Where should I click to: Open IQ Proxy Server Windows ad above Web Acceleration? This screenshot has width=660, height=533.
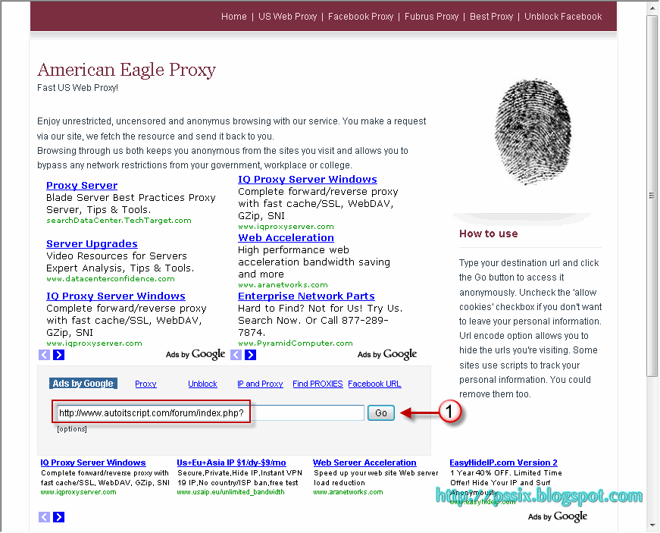click(308, 180)
